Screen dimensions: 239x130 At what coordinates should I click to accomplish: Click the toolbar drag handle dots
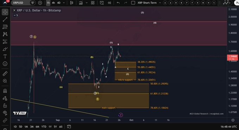pos(220,3)
